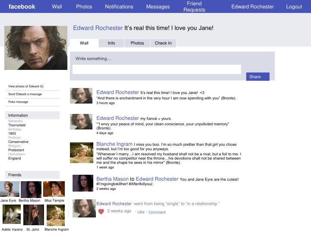
Task: Click Like on the relationship post
Action: [141, 212]
